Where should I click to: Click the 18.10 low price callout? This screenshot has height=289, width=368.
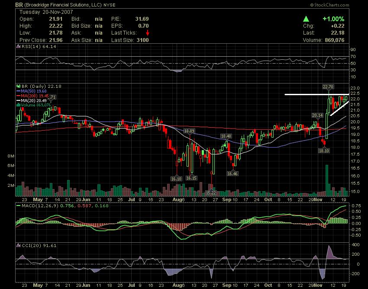pyautogui.click(x=324, y=151)
